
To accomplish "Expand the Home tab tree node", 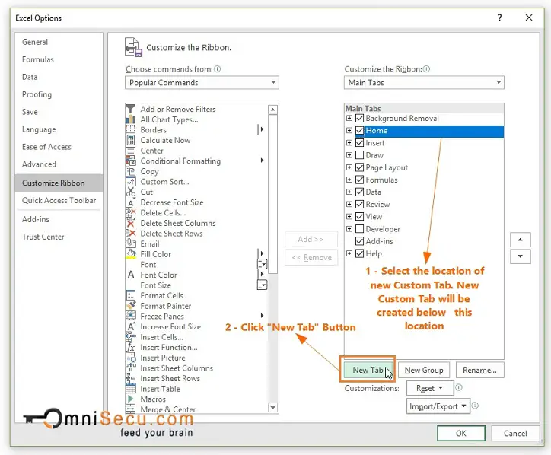I will pyautogui.click(x=349, y=130).
